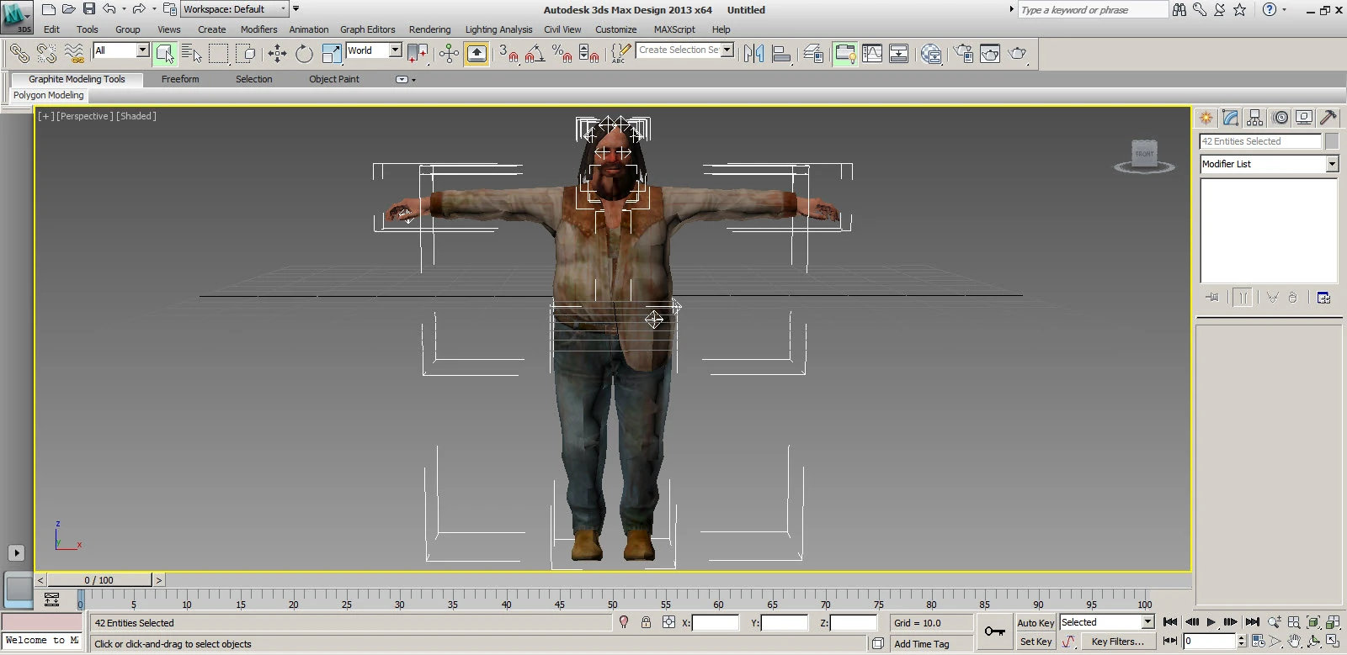Switch to the Hierarchy command panel
The width and height of the screenshot is (1347, 655).
tap(1255, 118)
